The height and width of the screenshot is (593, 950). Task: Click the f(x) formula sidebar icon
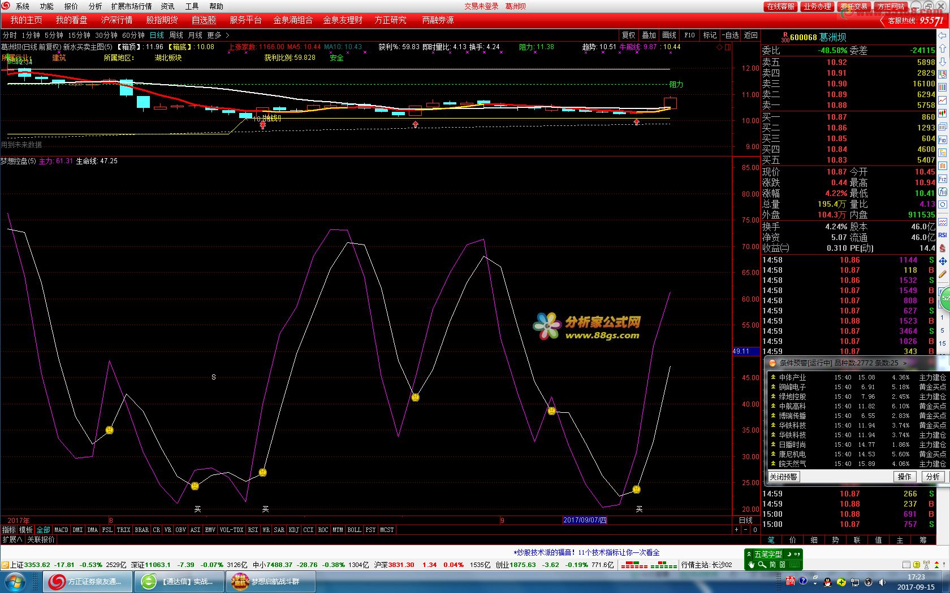pyautogui.click(x=943, y=191)
